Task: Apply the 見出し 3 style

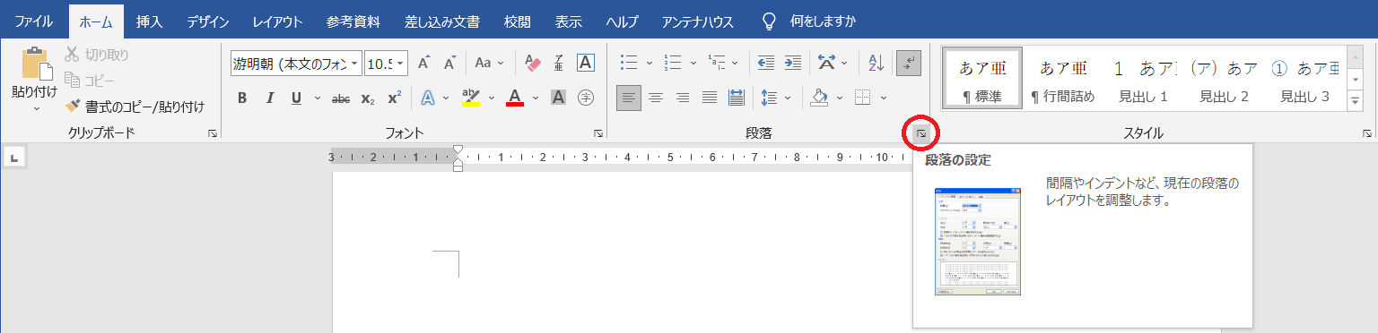Action: (1304, 79)
